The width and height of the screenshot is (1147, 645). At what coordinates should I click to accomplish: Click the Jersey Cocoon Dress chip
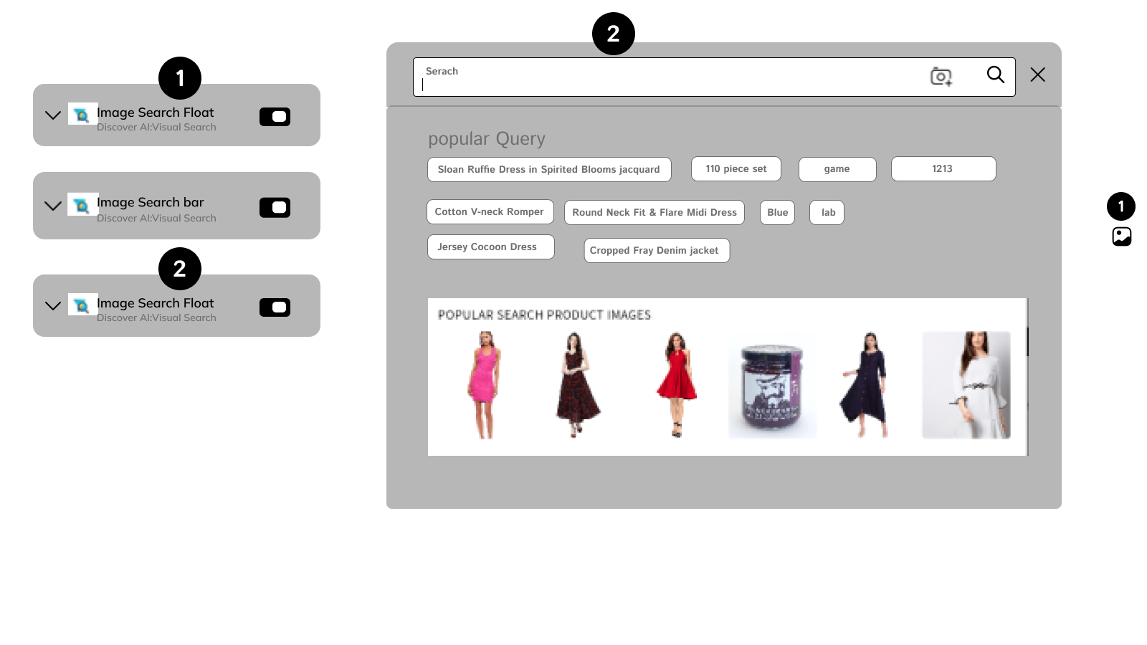point(491,247)
